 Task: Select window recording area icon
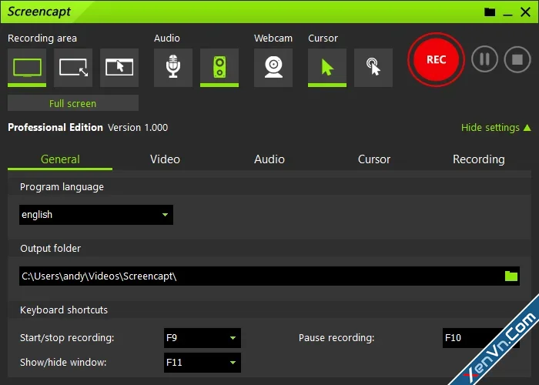119,68
